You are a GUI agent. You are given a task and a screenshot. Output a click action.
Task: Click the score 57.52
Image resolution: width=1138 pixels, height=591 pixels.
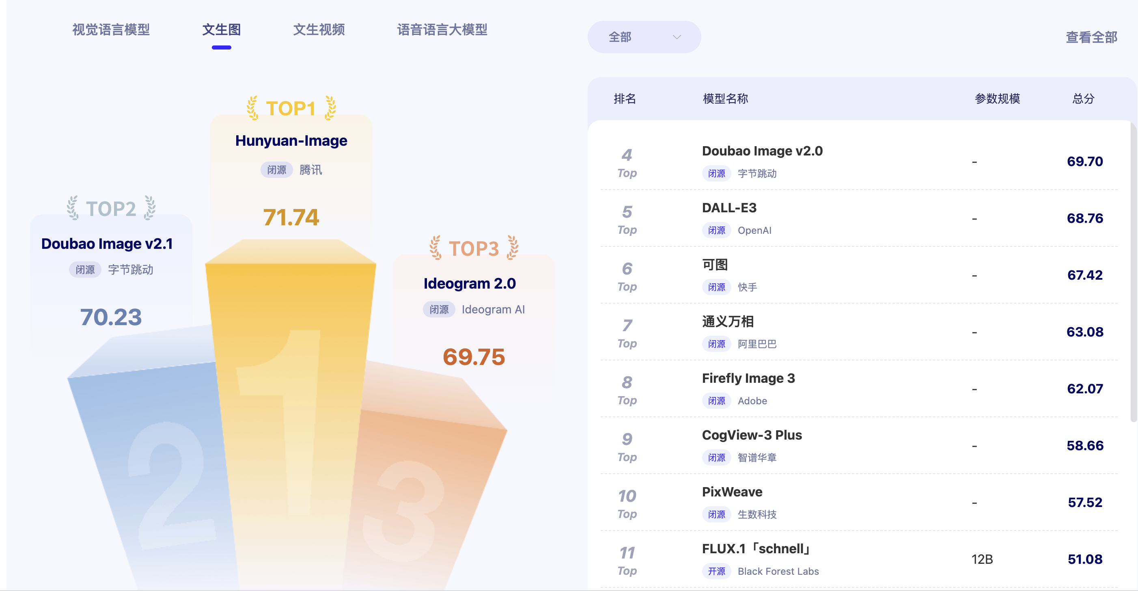(x=1084, y=502)
